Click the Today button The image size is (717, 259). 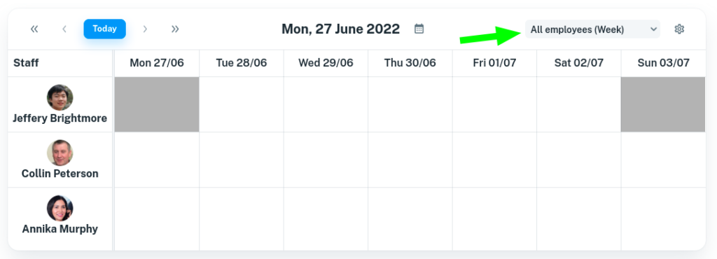click(x=105, y=29)
